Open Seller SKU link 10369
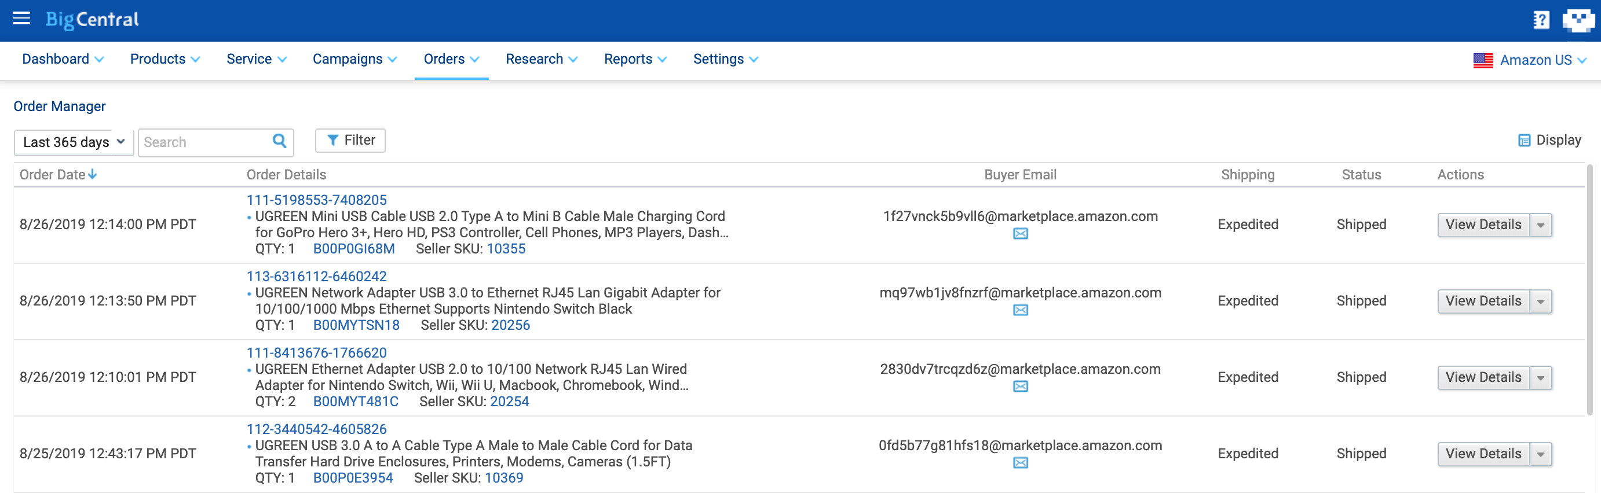The width and height of the screenshot is (1601, 493). (504, 478)
